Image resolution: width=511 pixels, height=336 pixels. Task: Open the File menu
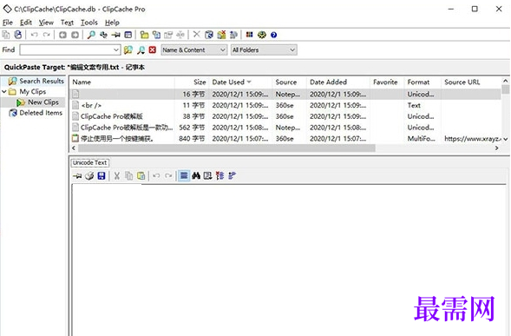(x=8, y=23)
